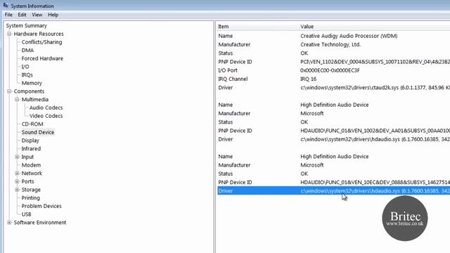Image resolution: width=450 pixels, height=253 pixels.
Task: Select System Summary in the tree
Action: (x=27, y=25)
